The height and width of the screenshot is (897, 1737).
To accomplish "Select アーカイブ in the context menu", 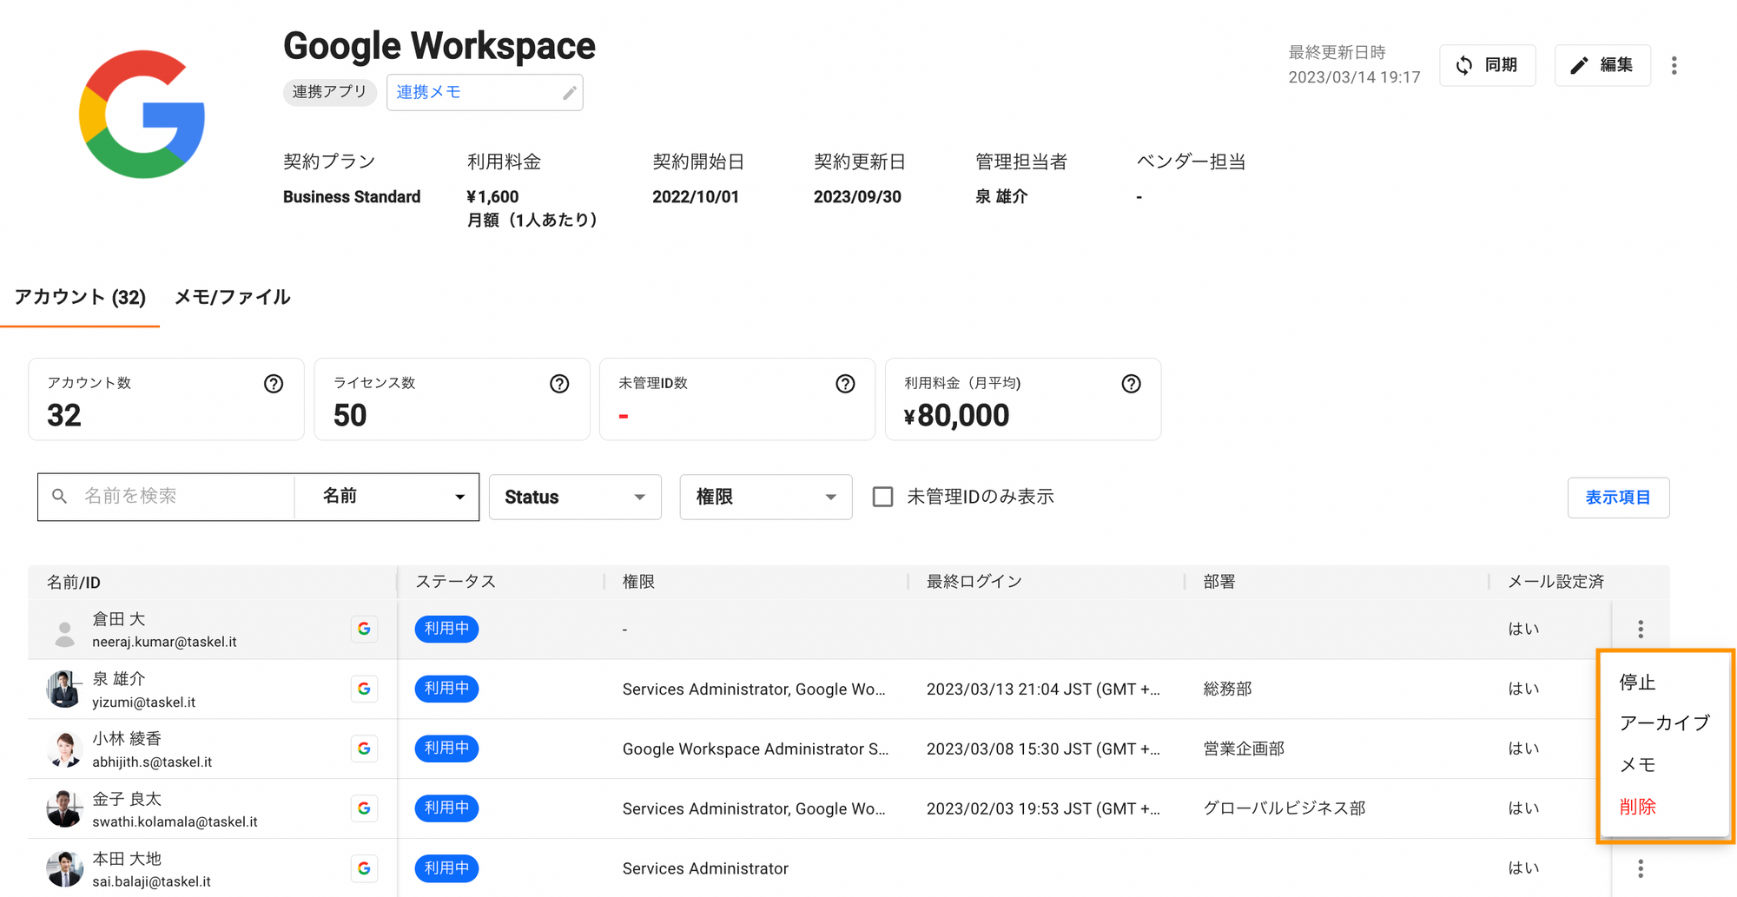I will pos(1664,723).
